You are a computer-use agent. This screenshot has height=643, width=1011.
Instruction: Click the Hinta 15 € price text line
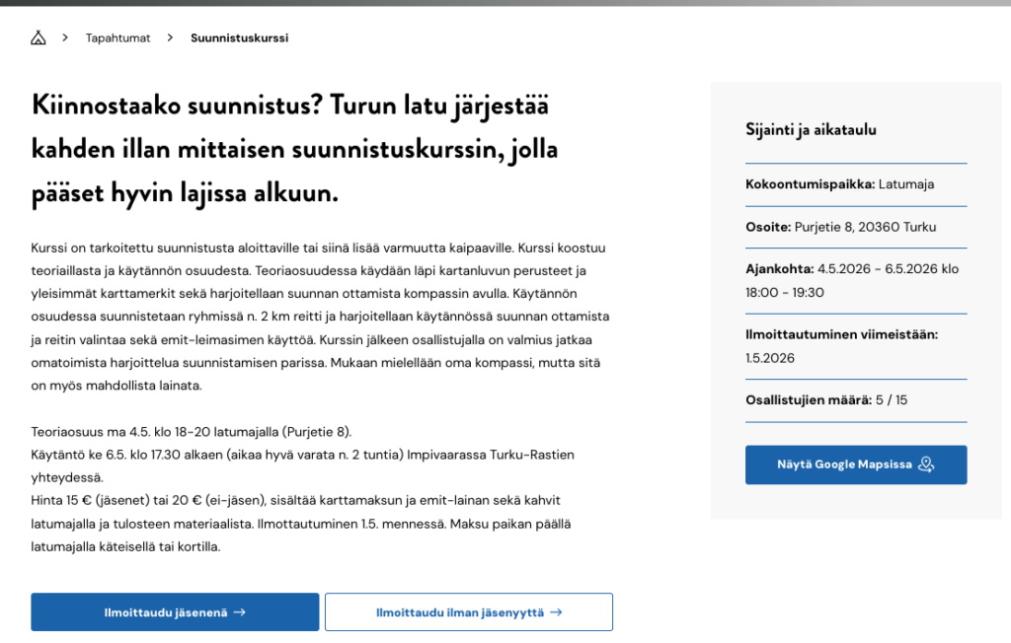click(x=296, y=500)
